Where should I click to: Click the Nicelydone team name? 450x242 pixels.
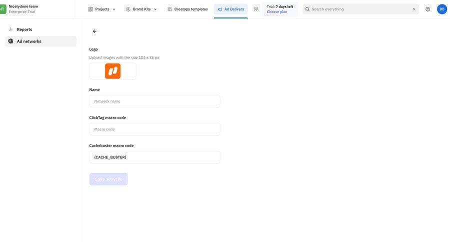click(x=23, y=6)
